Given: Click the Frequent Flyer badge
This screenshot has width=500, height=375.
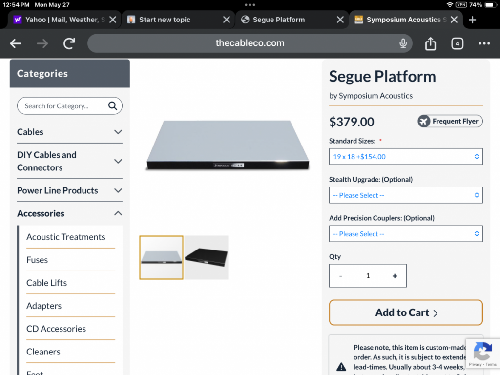Looking at the screenshot, I should tap(450, 121).
